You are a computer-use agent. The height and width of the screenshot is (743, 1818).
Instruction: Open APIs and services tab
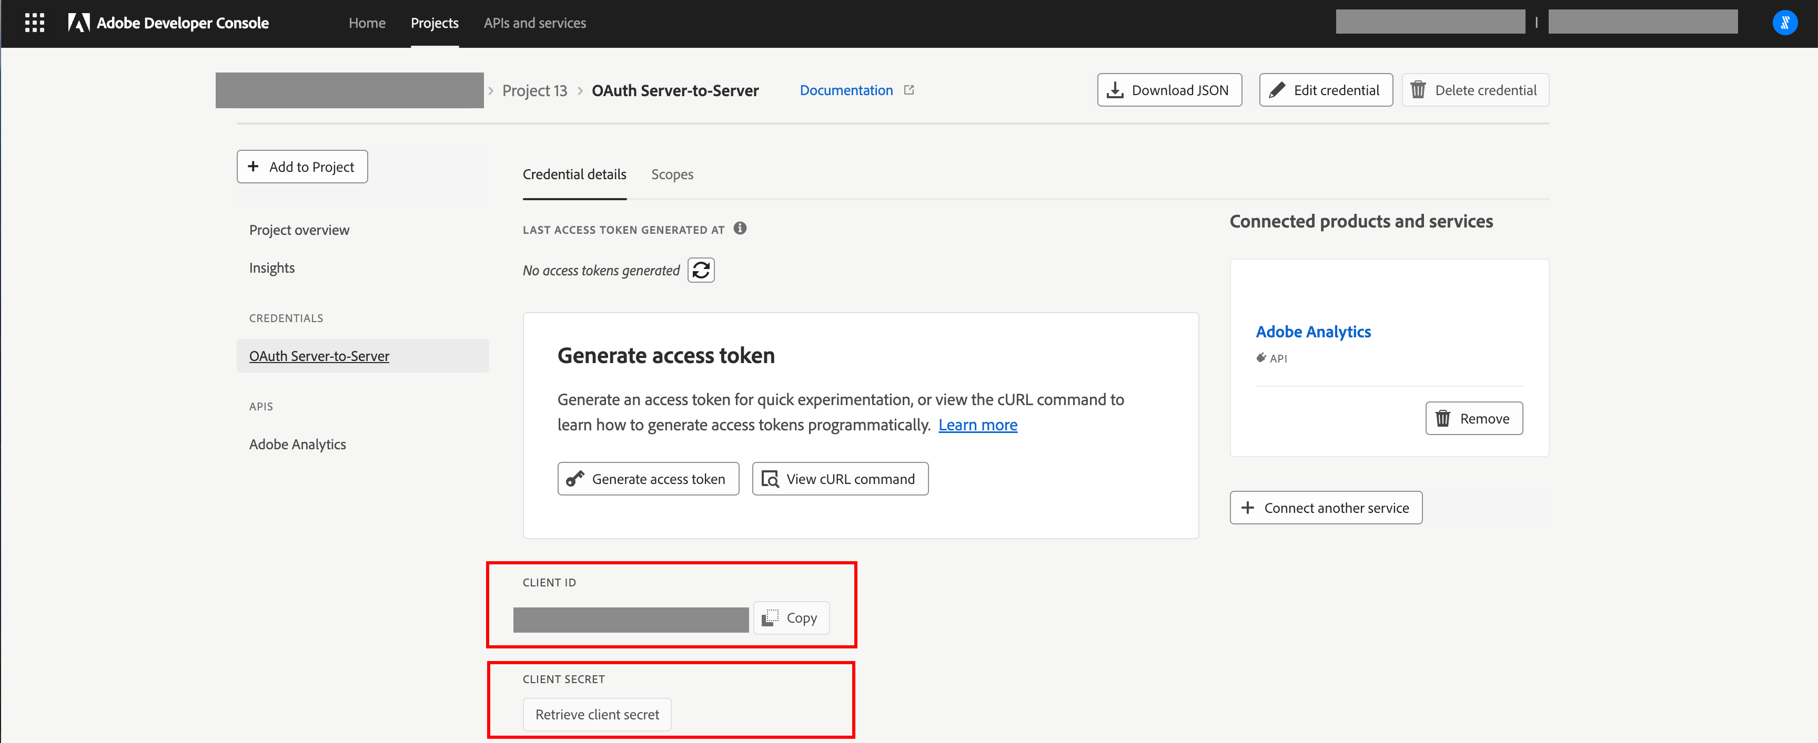point(535,23)
